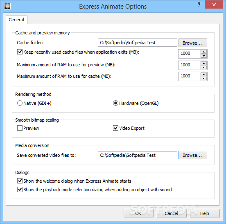The image size is (226, 224).
Task: Click the converted video files path field
Action: pyautogui.click(x=137, y=155)
